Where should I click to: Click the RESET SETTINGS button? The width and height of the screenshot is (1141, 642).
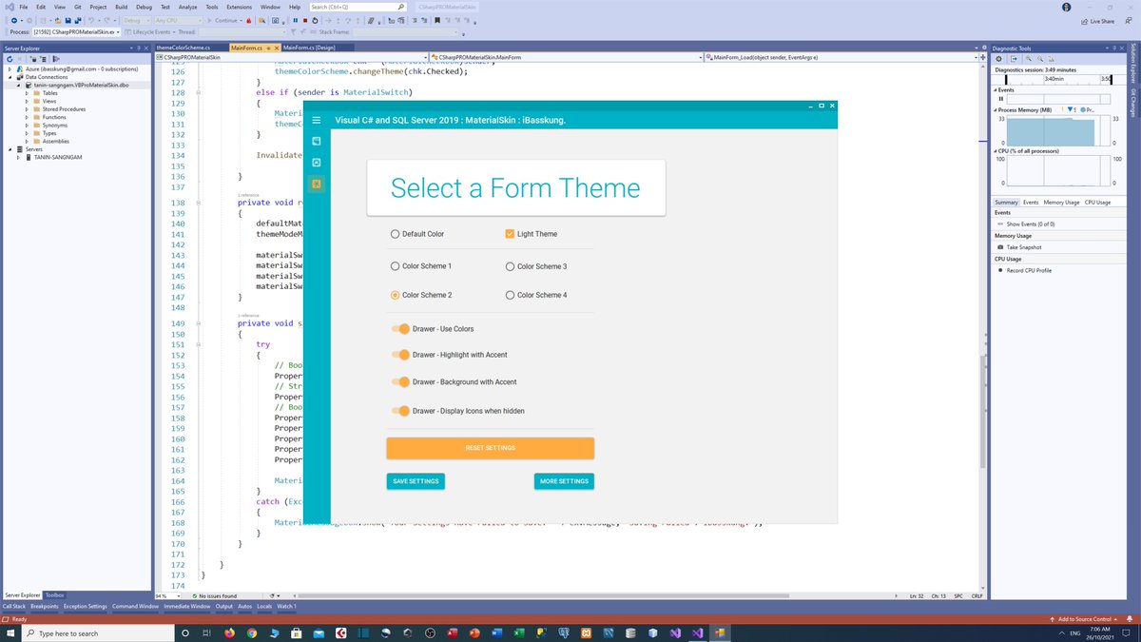pyautogui.click(x=491, y=448)
